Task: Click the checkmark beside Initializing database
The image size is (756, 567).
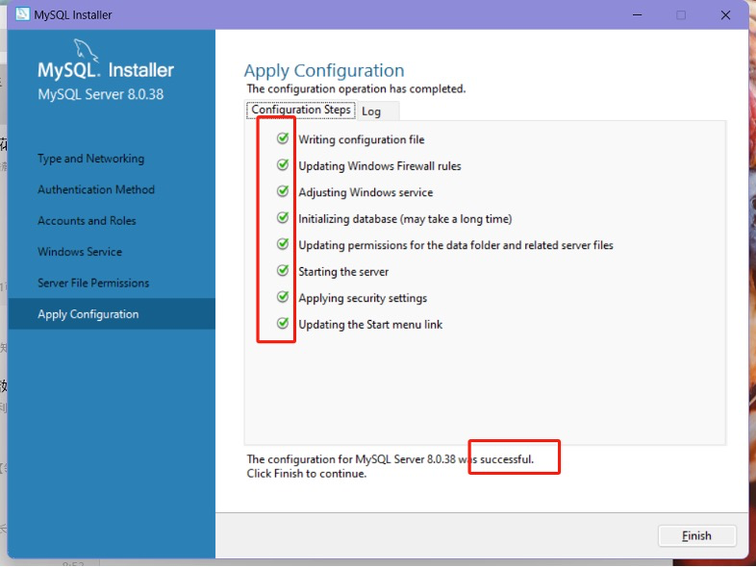Action: point(283,218)
